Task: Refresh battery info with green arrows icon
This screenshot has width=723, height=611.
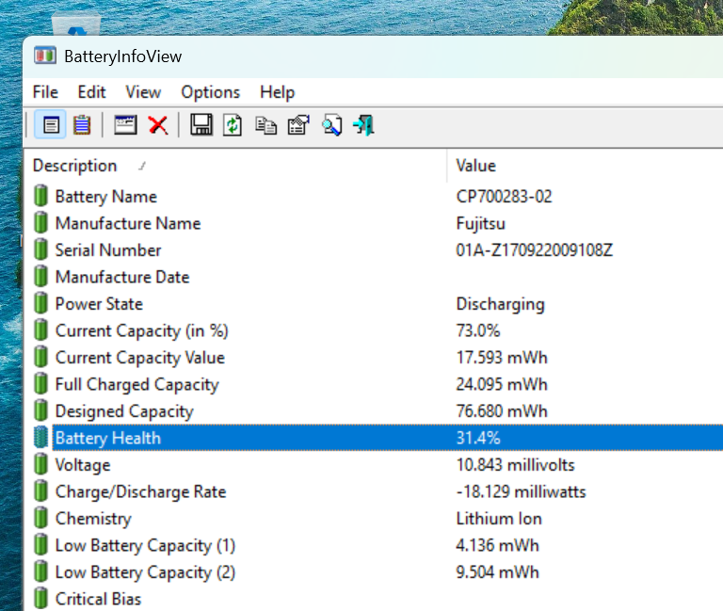Action: [233, 125]
